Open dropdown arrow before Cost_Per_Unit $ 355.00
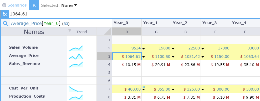This screenshot has width=260, height=101. click(x=144, y=89)
